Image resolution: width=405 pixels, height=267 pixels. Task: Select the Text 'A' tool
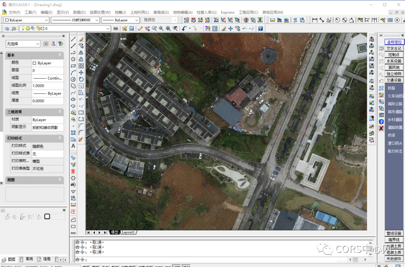73,146
